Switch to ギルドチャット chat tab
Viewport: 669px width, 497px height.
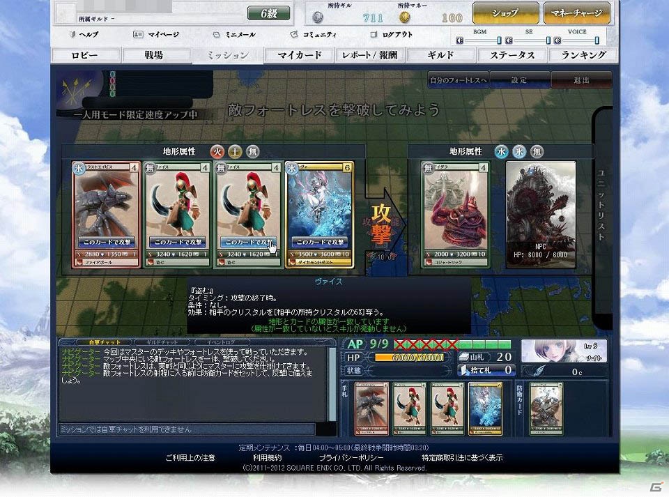click(162, 342)
